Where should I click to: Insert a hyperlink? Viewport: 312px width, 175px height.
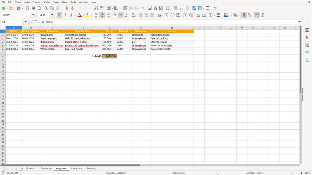click(x=176, y=8)
